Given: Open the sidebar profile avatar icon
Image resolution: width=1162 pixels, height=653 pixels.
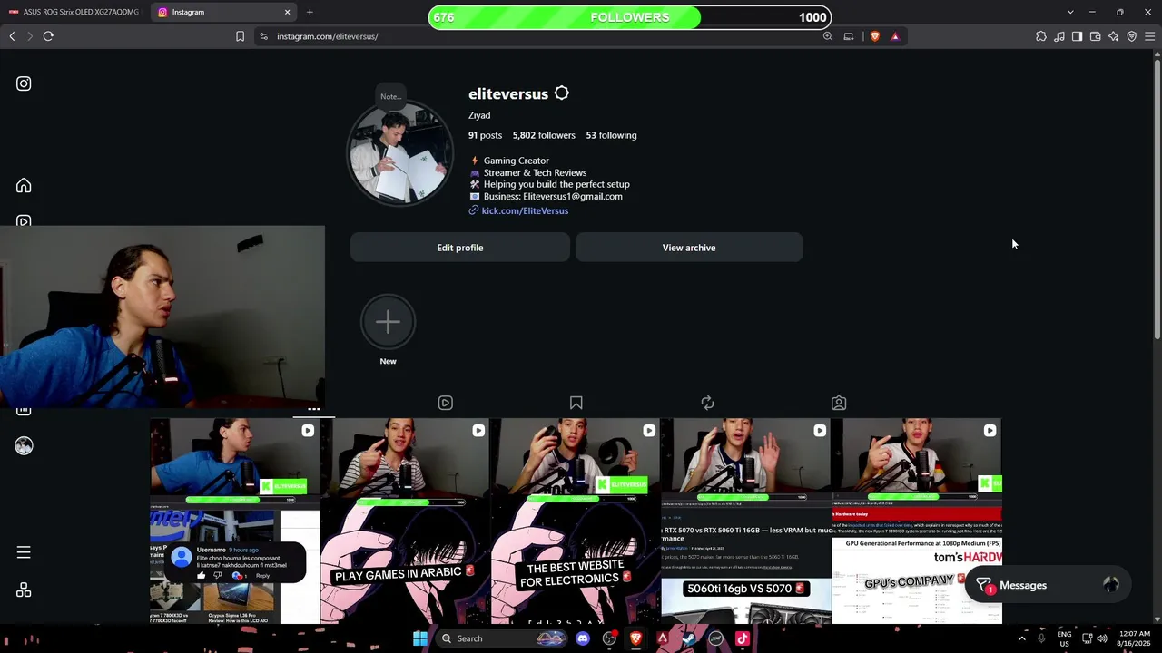Looking at the screenshot, I should (24, 445).
